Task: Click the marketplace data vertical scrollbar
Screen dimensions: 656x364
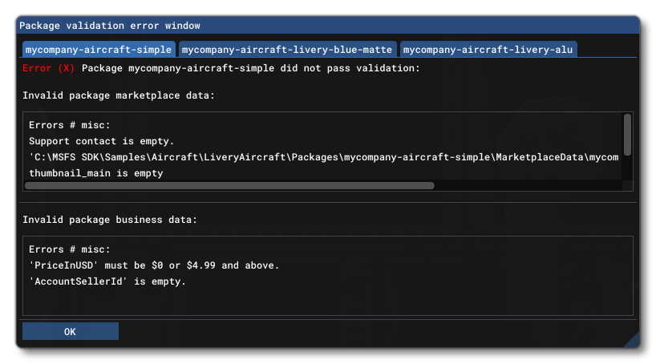Action: [x=627, y=135]
